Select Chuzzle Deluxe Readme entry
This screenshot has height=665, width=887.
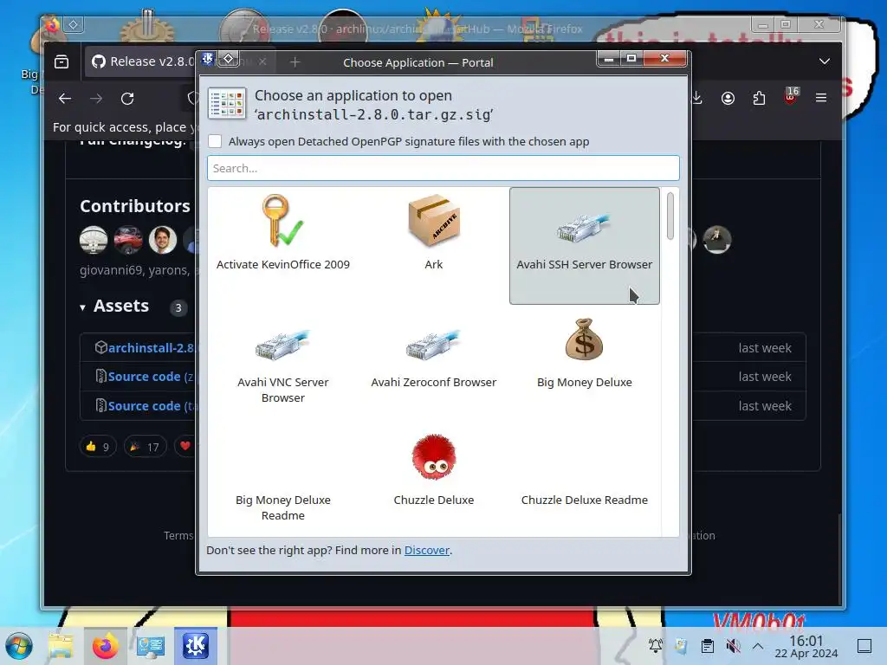coord(585,481)
